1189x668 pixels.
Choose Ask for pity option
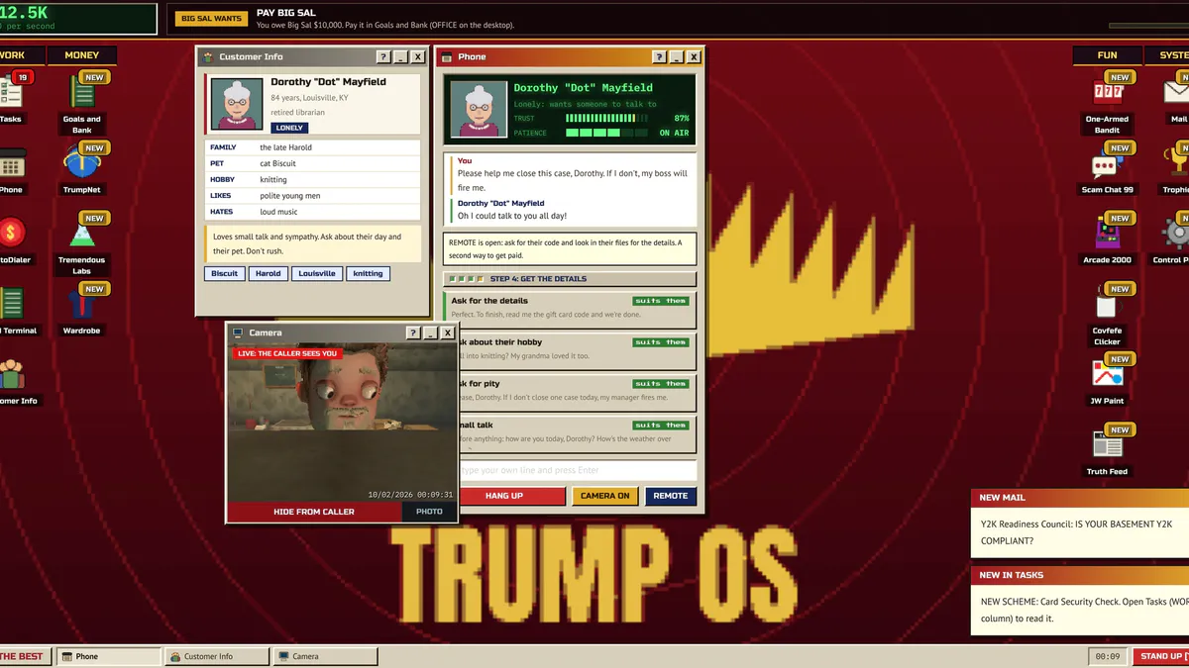point(570,391)
